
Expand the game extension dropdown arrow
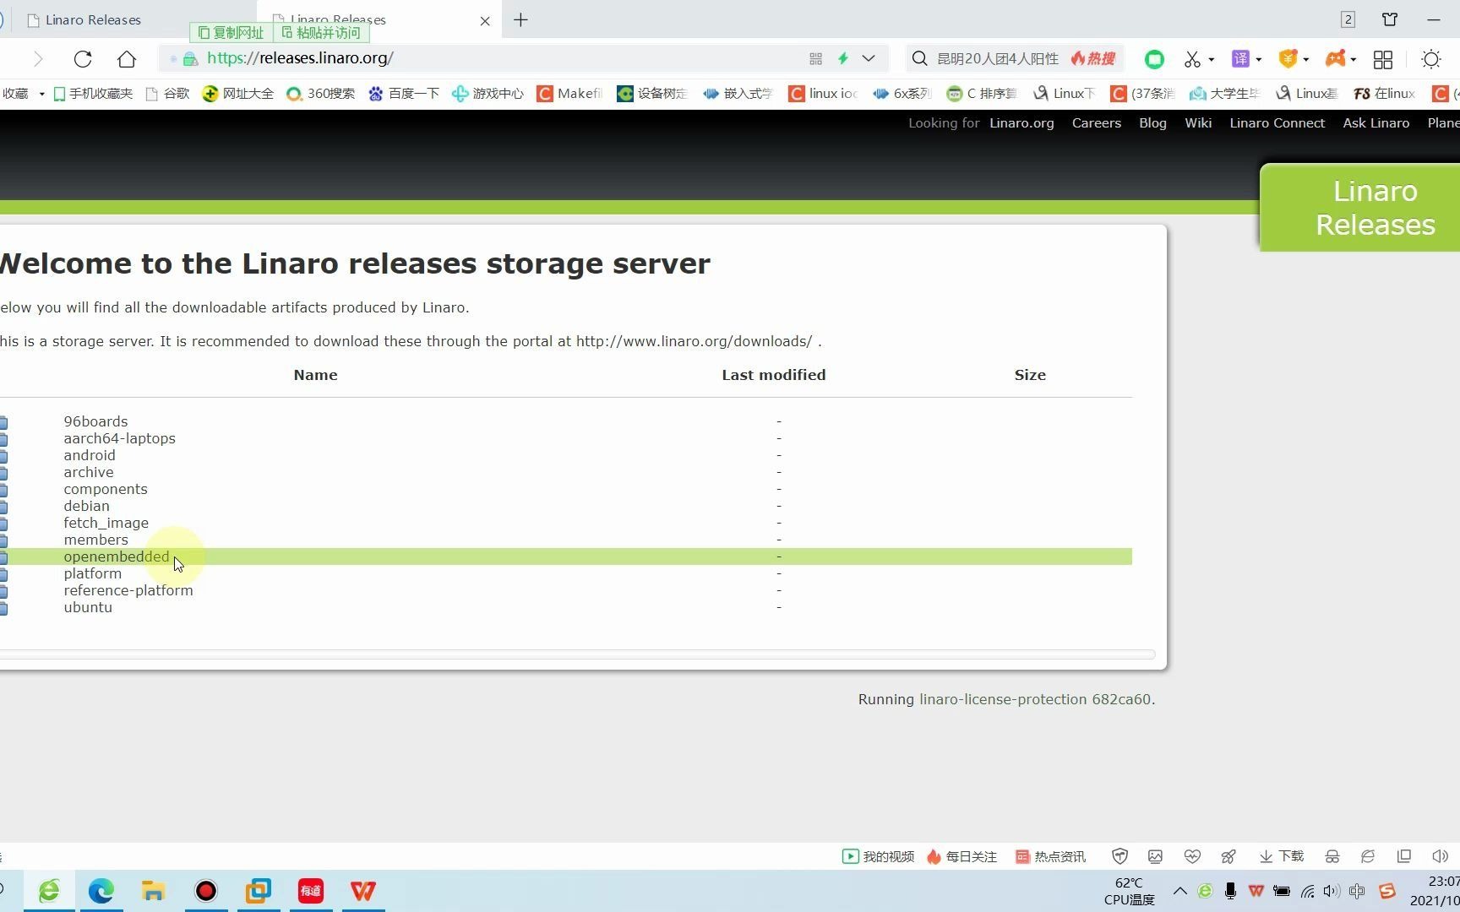click(1354, 59)
